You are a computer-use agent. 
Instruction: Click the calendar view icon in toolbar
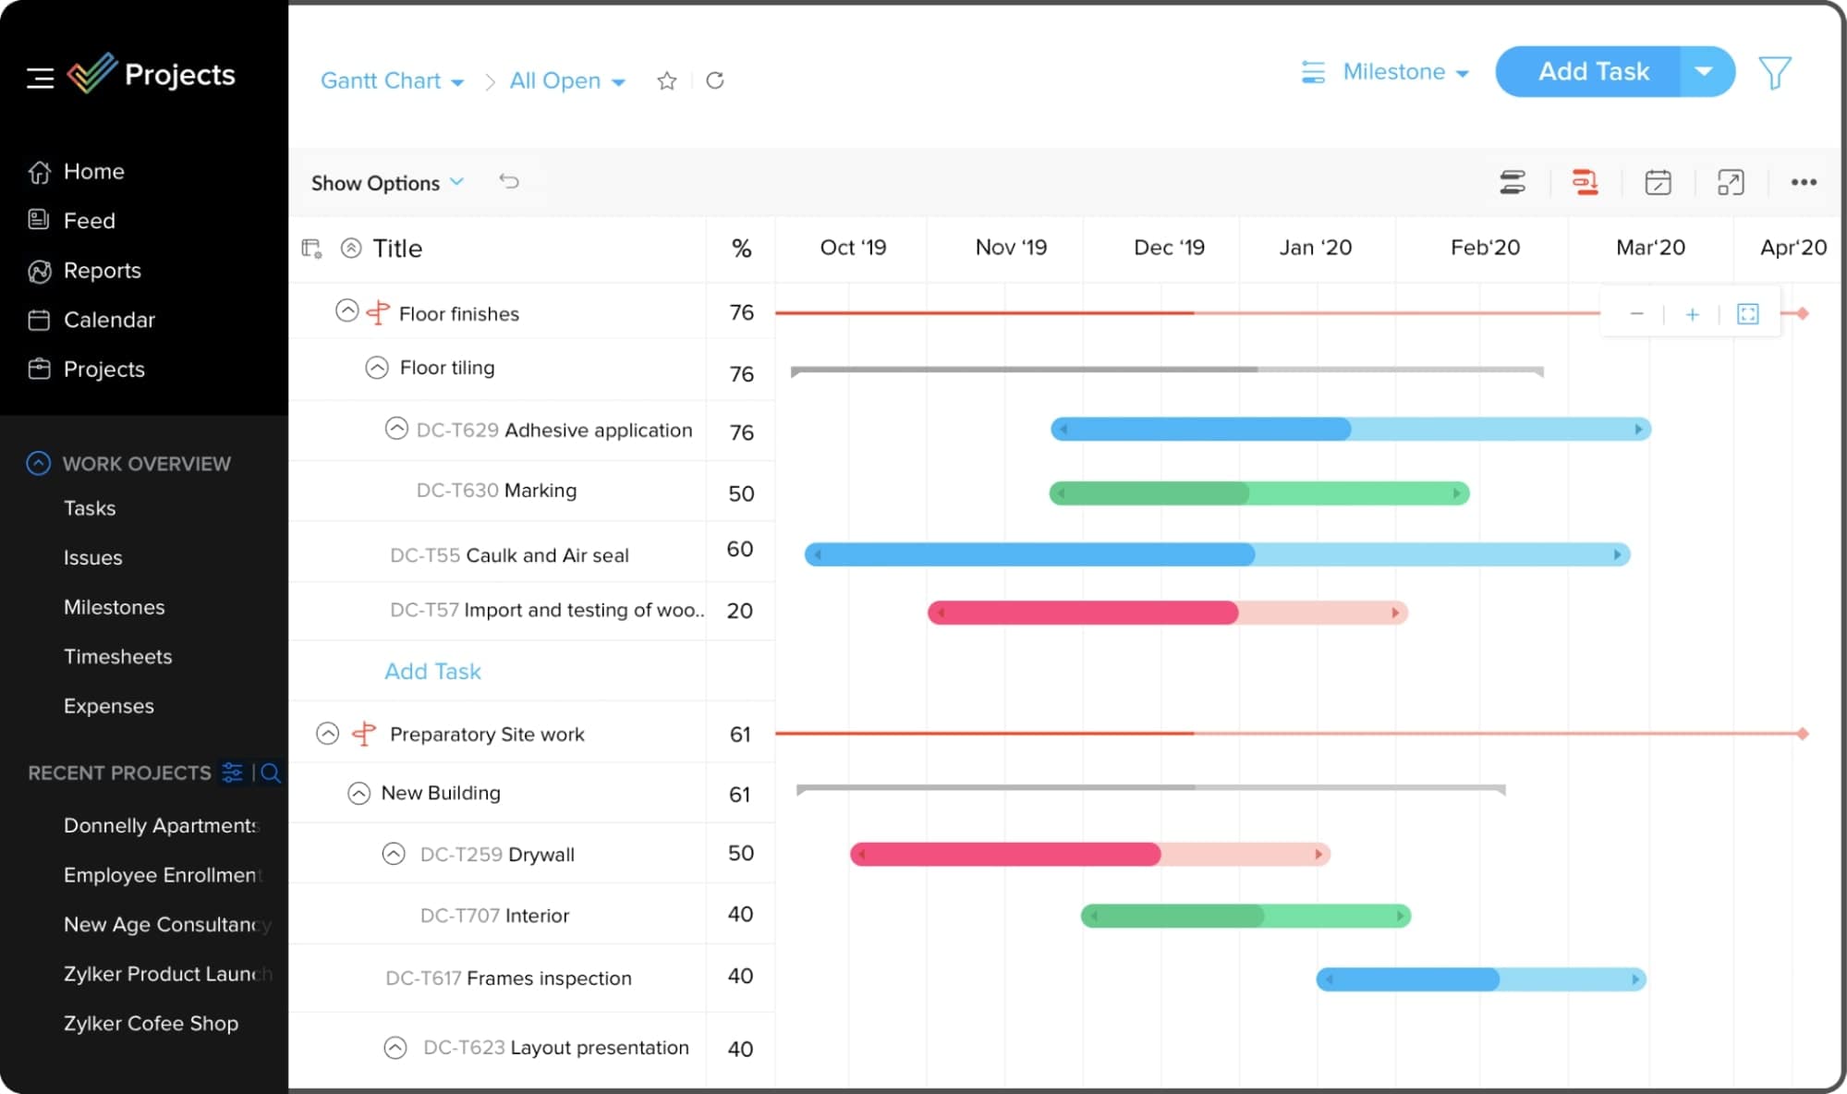1659,182
